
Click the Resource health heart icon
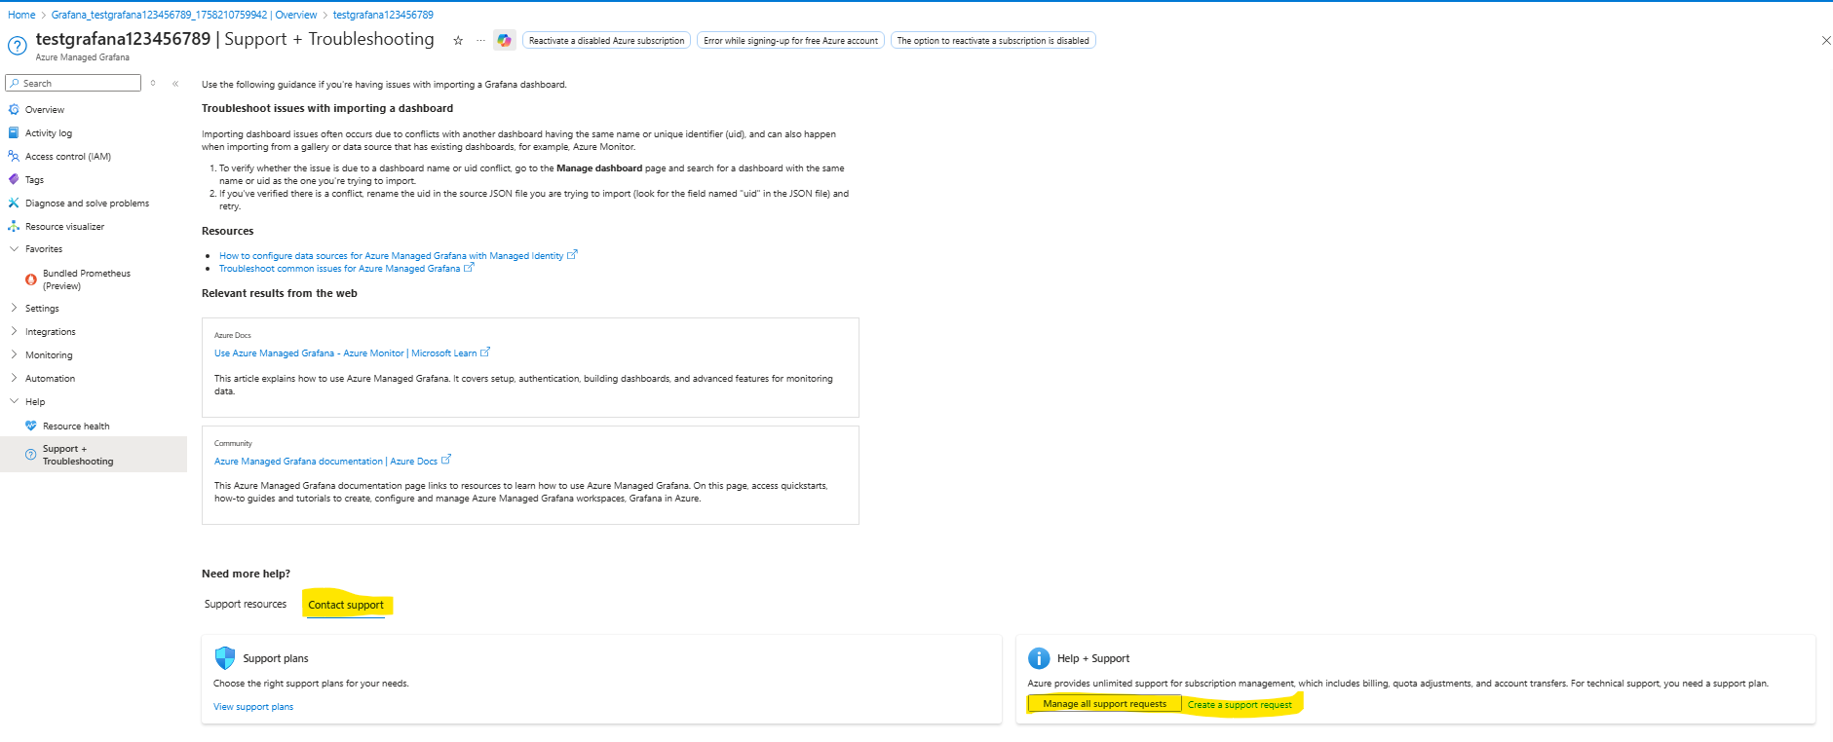31,427
